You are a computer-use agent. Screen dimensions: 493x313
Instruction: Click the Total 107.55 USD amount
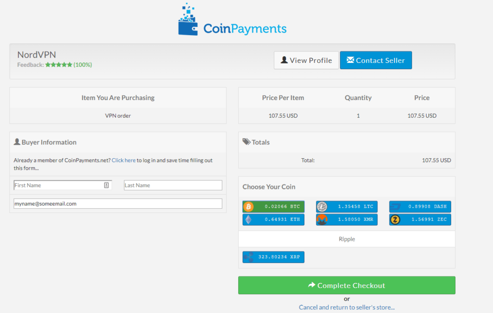click(x=436, y=160)
